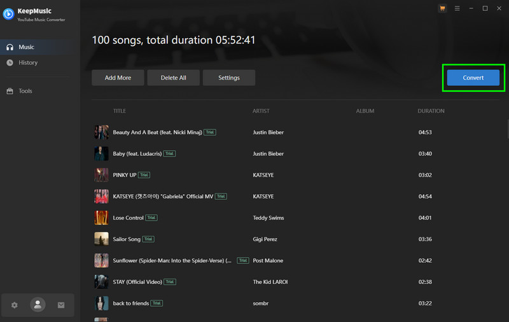Click the Delete All button
The width and height of the screenshot is (509, 322).
tap(173, 78)
